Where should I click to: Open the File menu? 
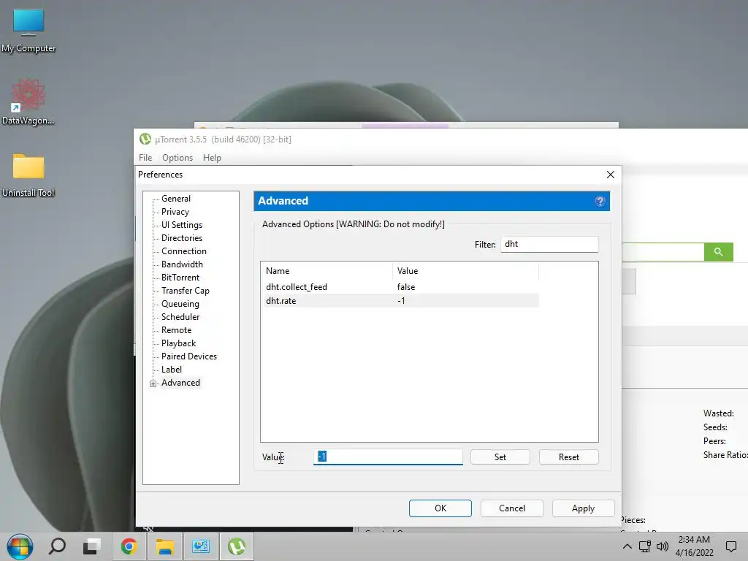(x=145, y=158)
